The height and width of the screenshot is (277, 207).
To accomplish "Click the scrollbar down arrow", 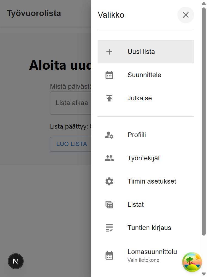I will pyautogui.click(x=204, y=274).
